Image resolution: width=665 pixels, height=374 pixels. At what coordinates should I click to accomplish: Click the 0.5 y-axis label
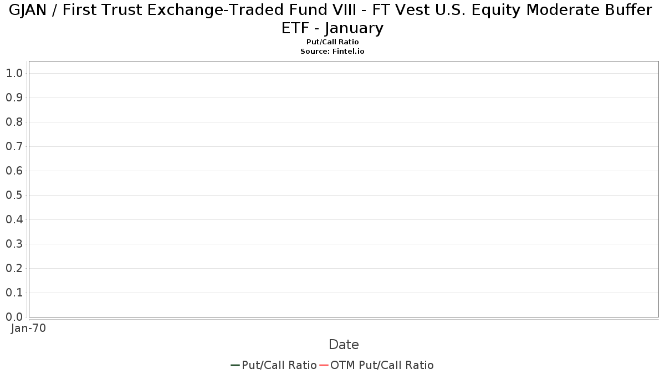(x=14, y=195)
